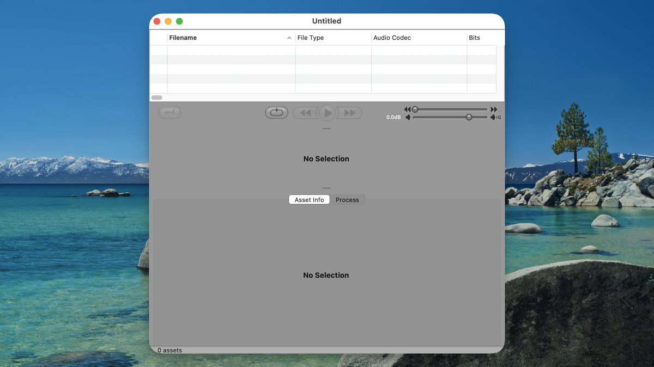Toggle ascending sort on the Filename column

pyautogui.click(x=183, y=38)
